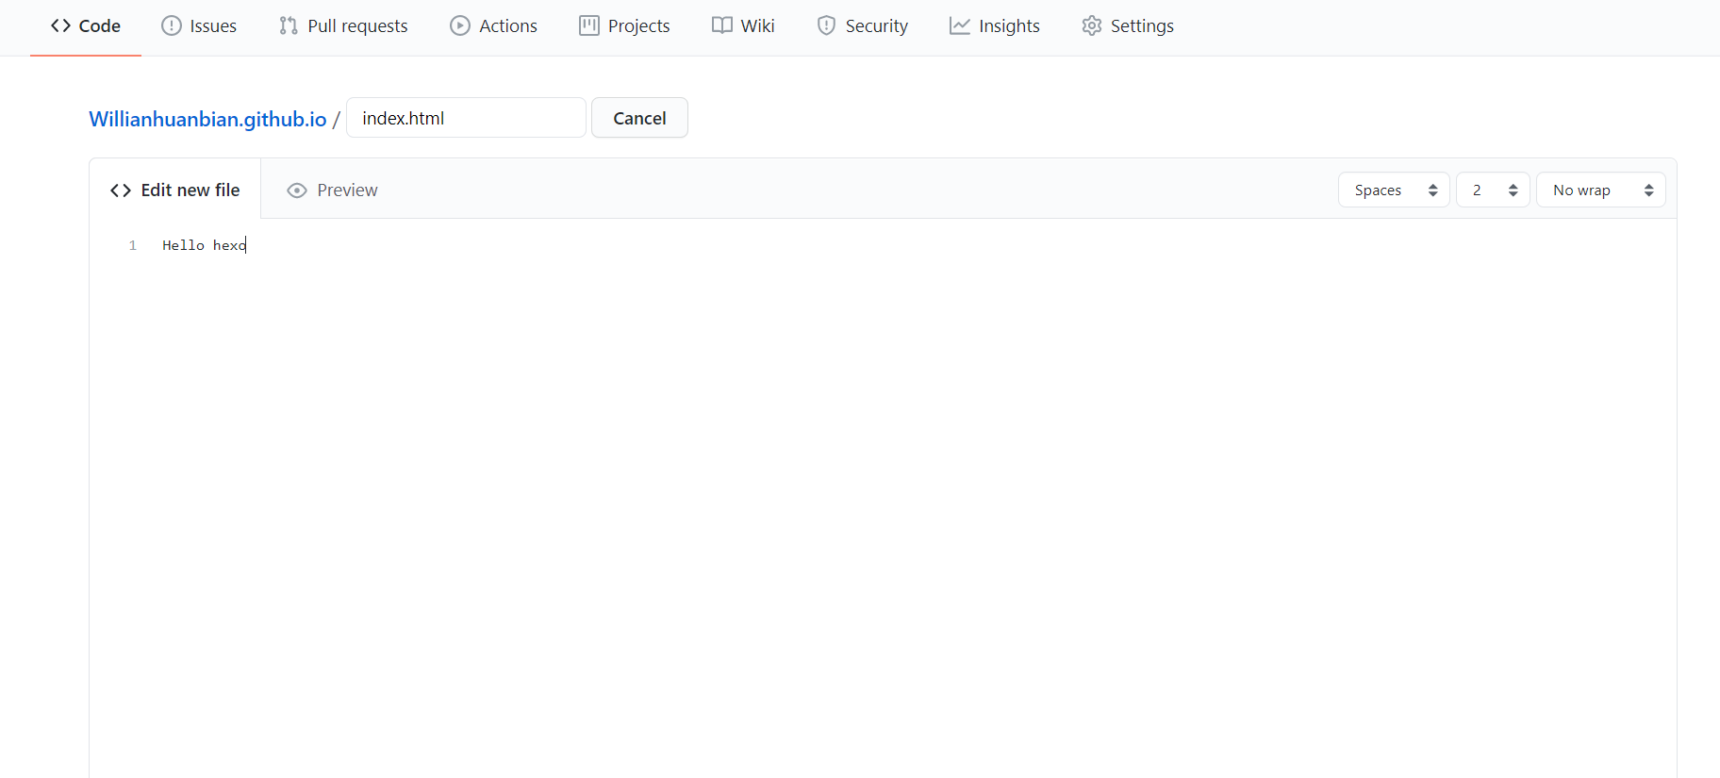Select the Edit new file tab

(x=175, y=190)
